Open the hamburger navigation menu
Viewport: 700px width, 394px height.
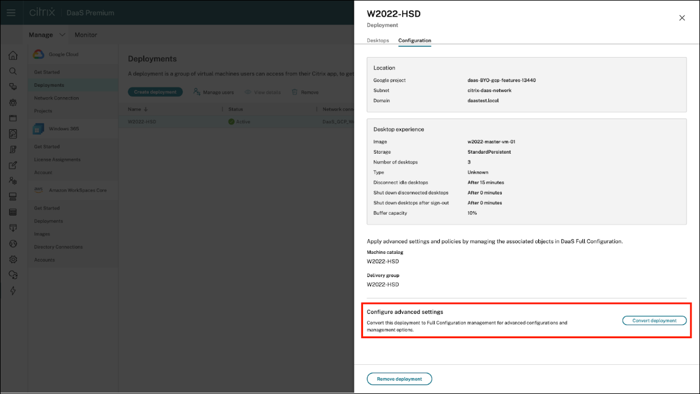coord(11,12)
